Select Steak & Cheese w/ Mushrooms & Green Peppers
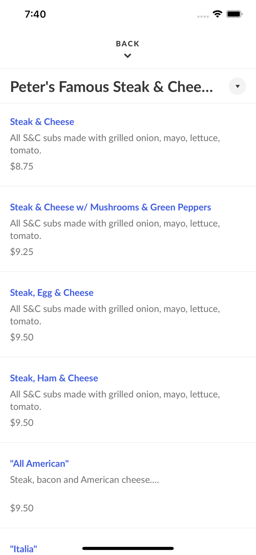The image size is (256, 555). [x=110, y=207]
